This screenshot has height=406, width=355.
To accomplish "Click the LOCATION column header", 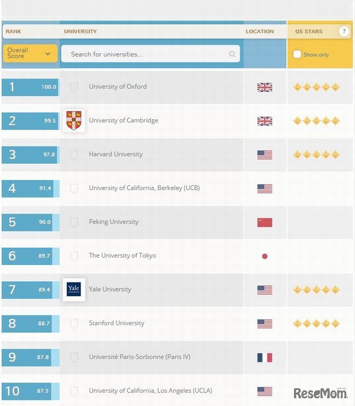I will (260, 32).
